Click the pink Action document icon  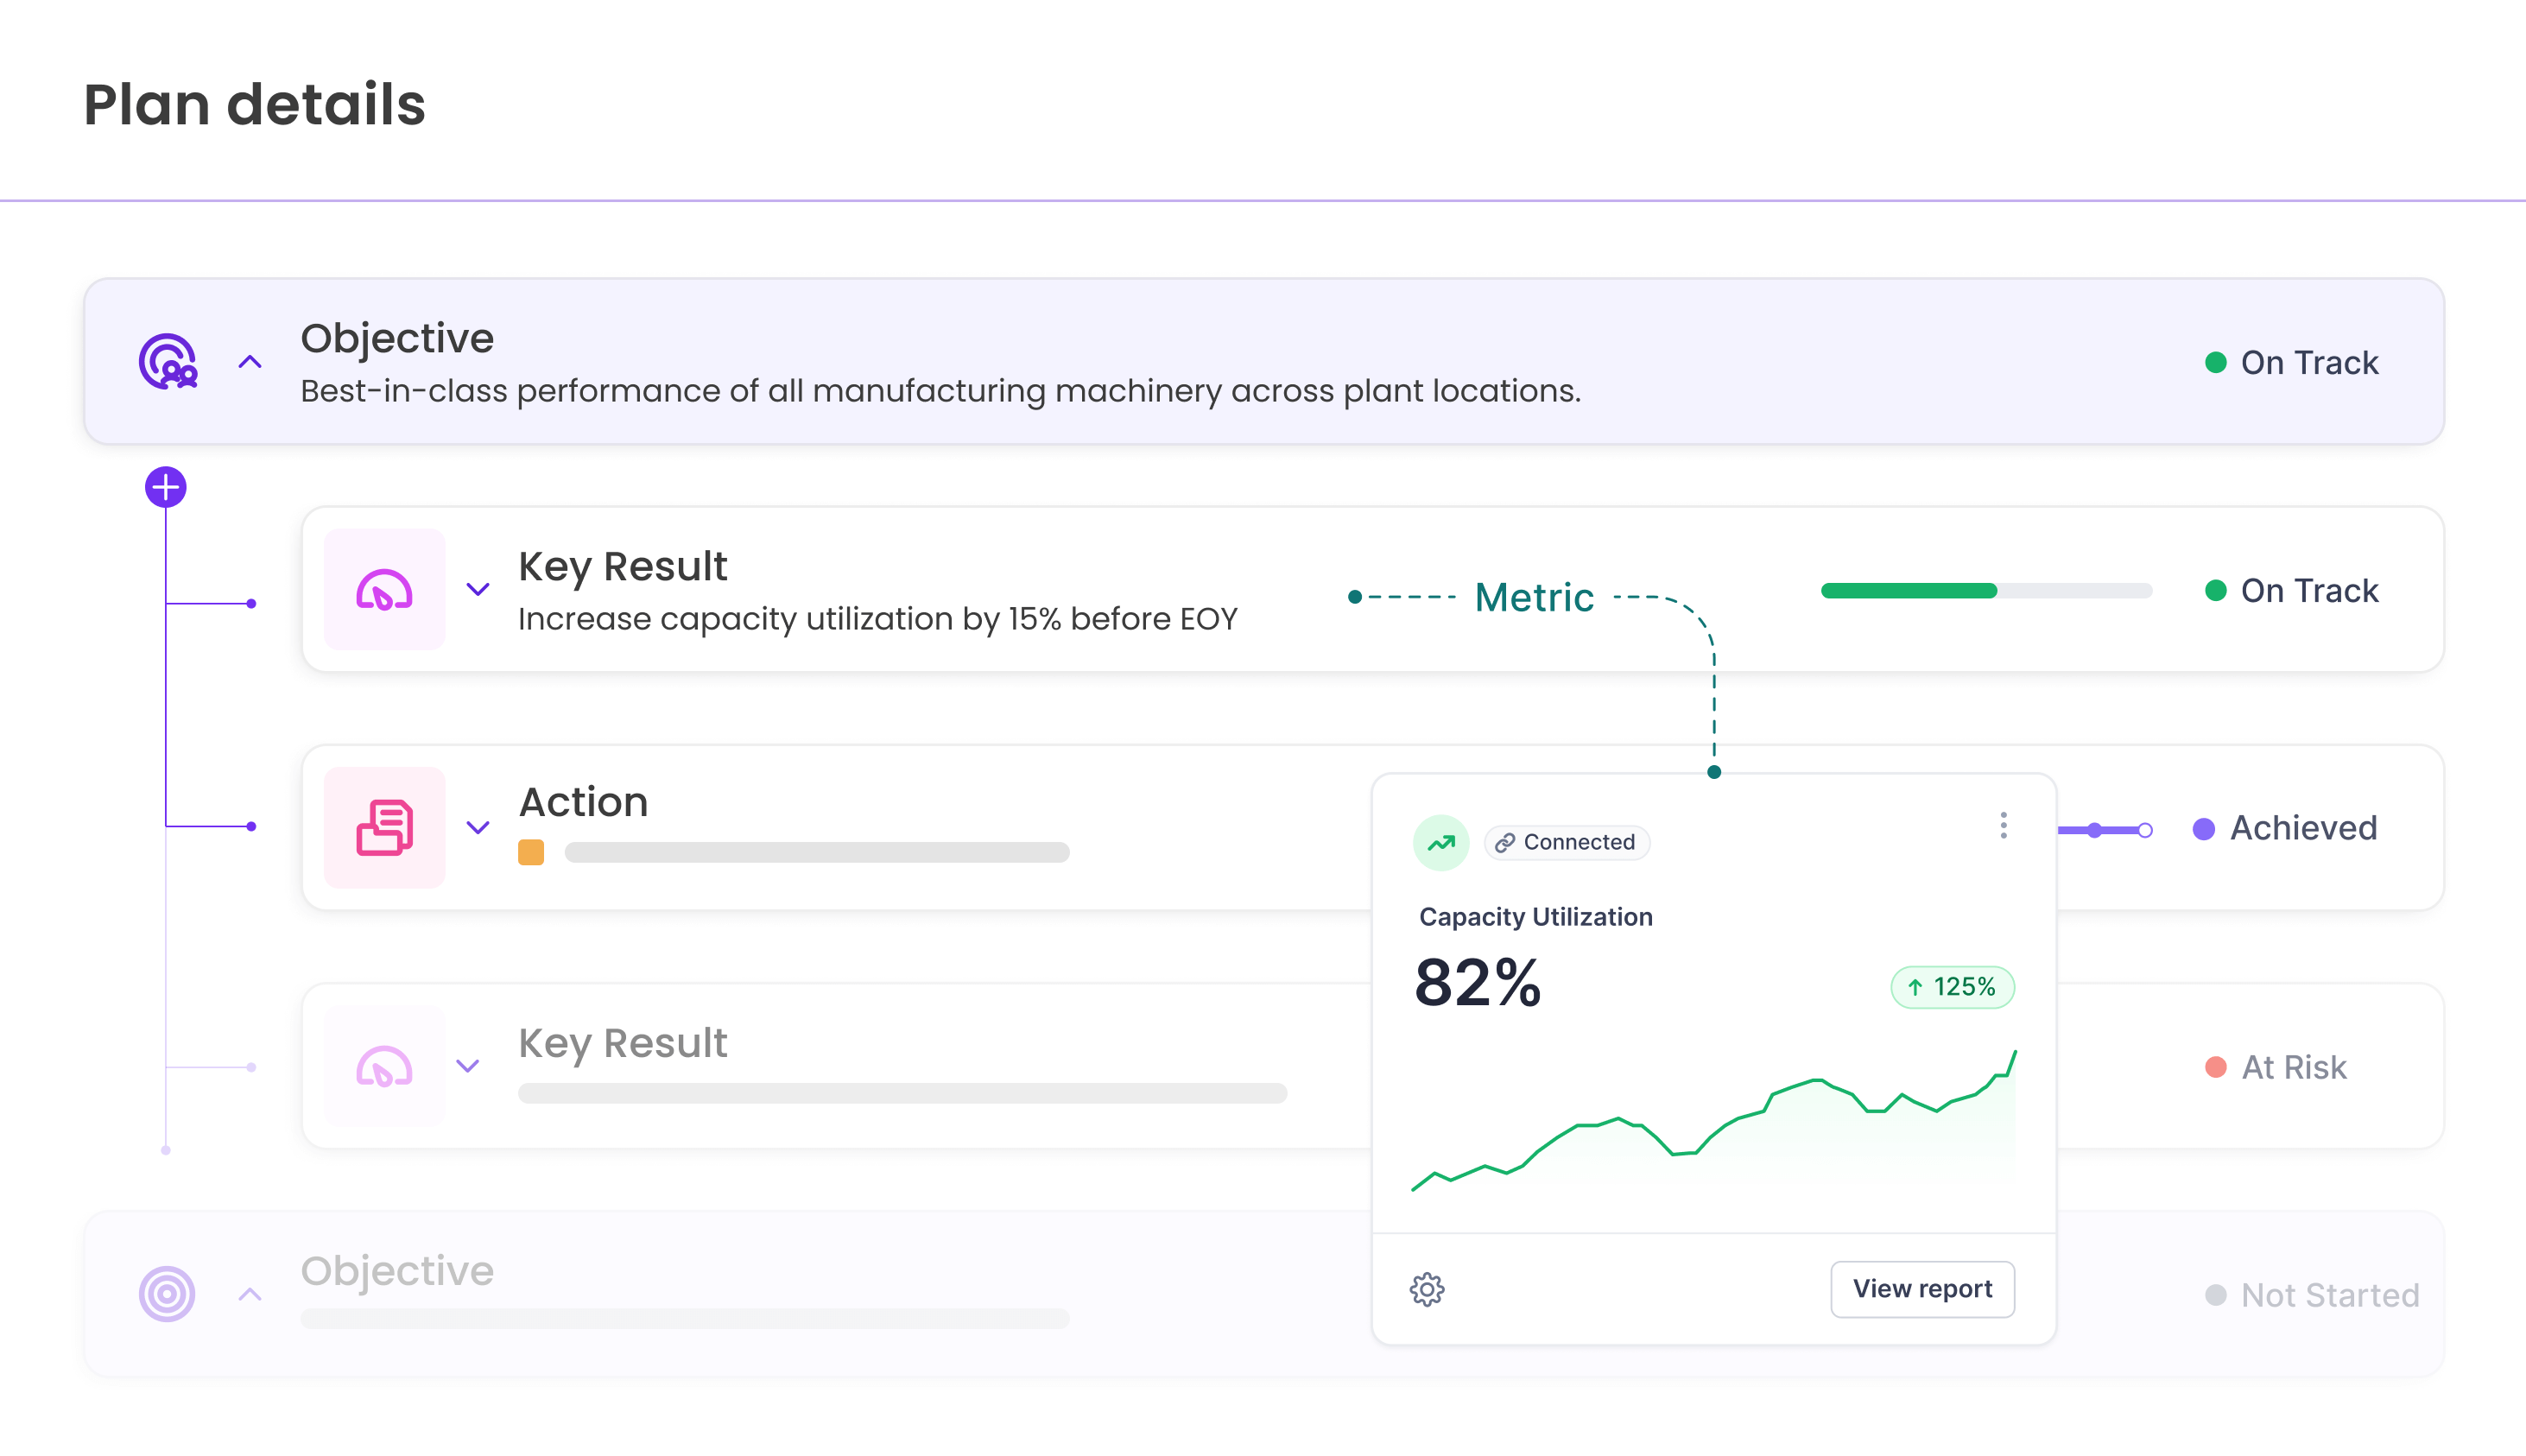click(x=384, y=827)
